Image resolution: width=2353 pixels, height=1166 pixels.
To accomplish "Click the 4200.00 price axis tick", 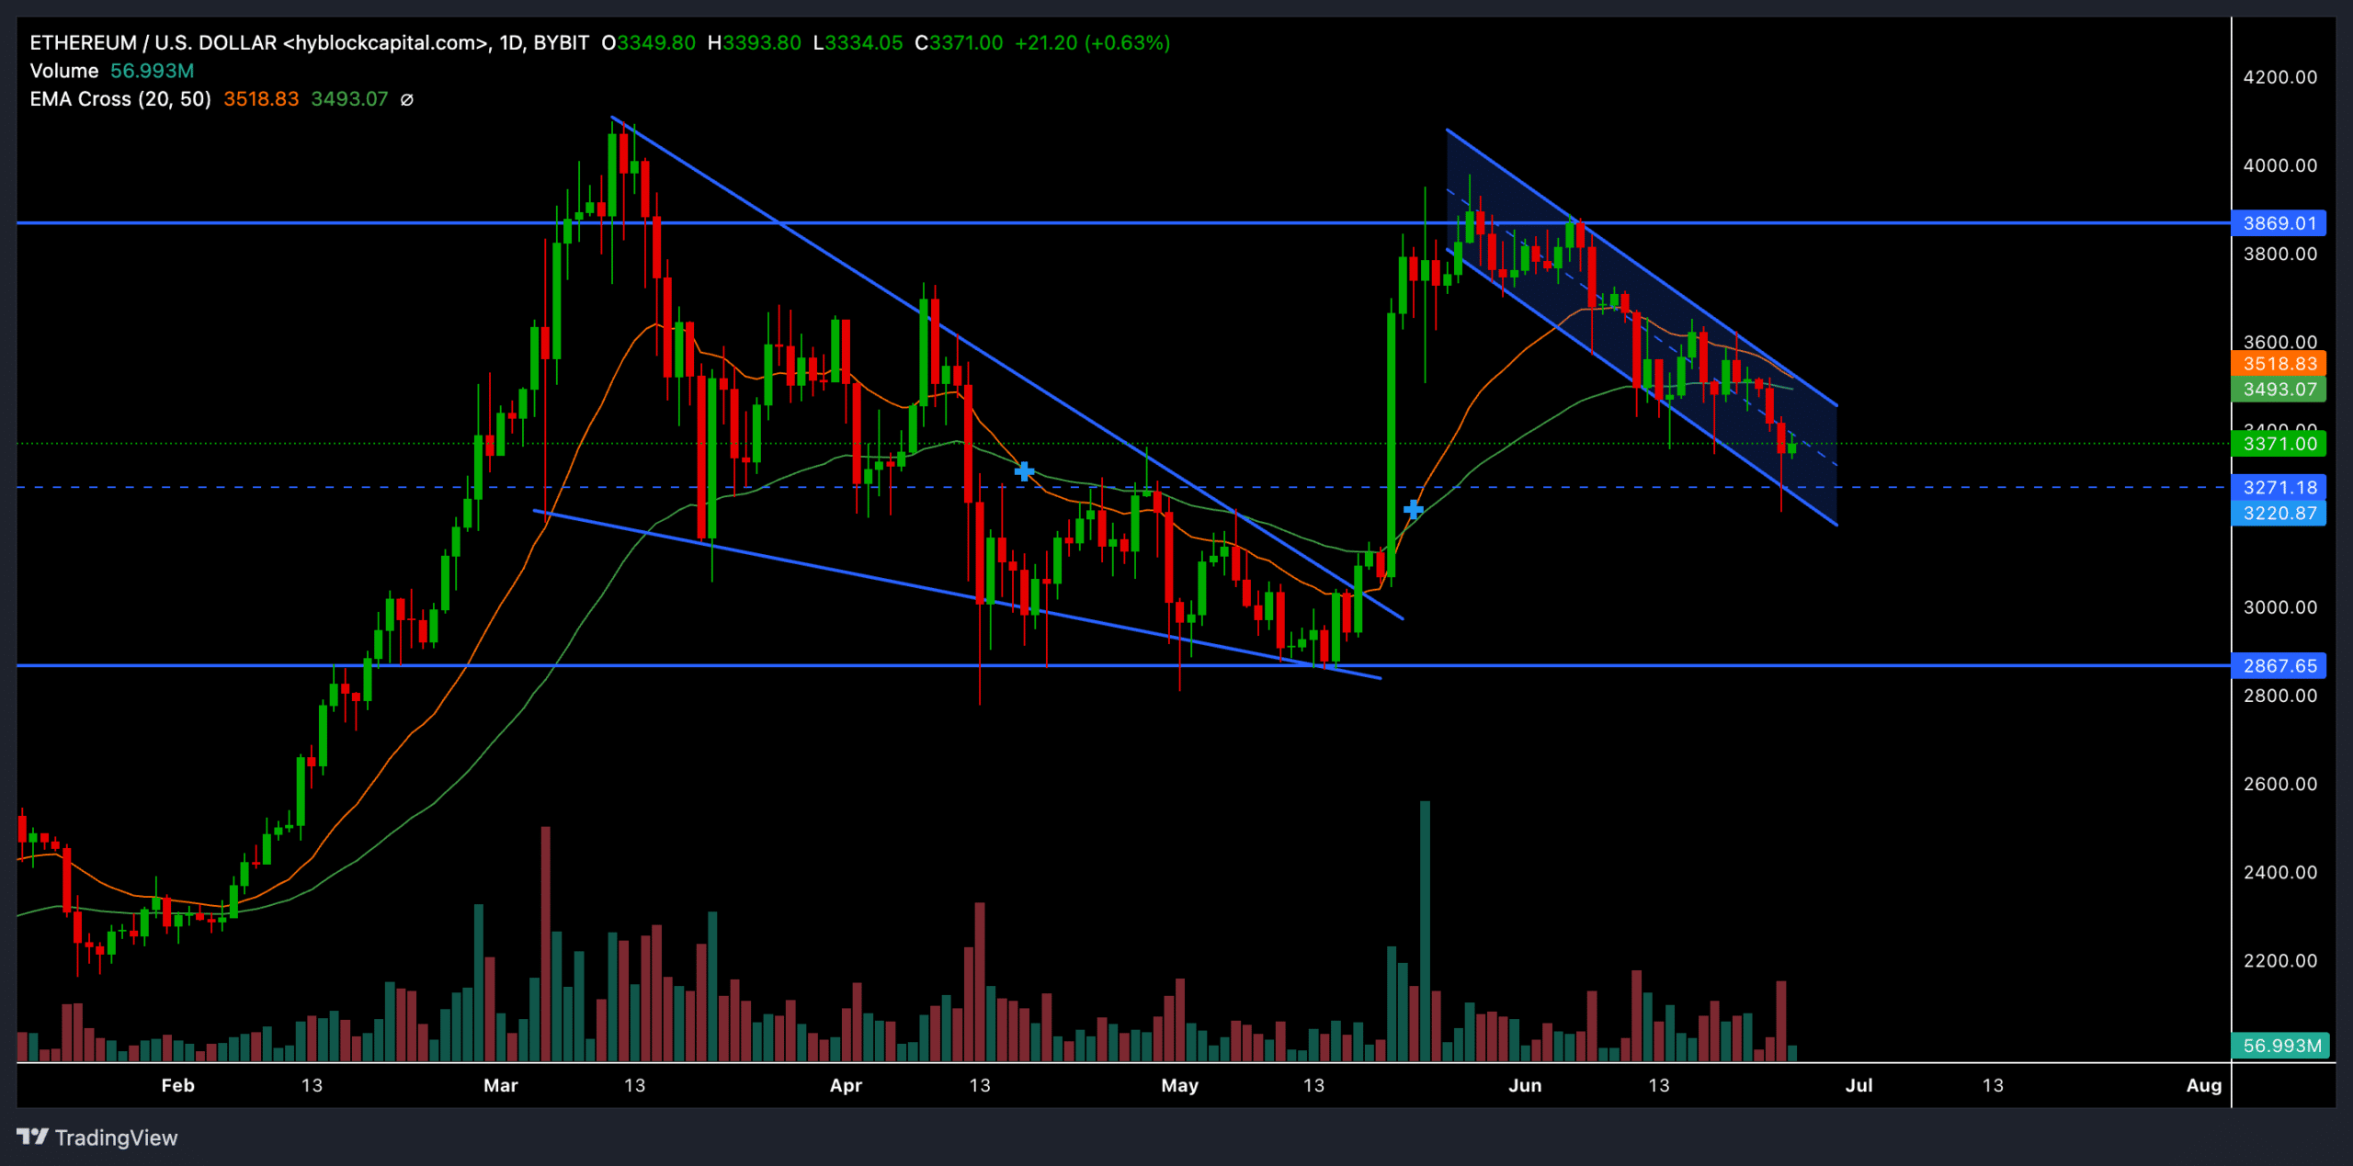I will point(2280,77).
